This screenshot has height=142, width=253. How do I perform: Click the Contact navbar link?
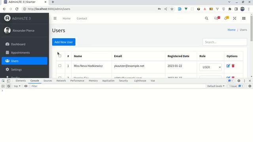coord(82,19)
